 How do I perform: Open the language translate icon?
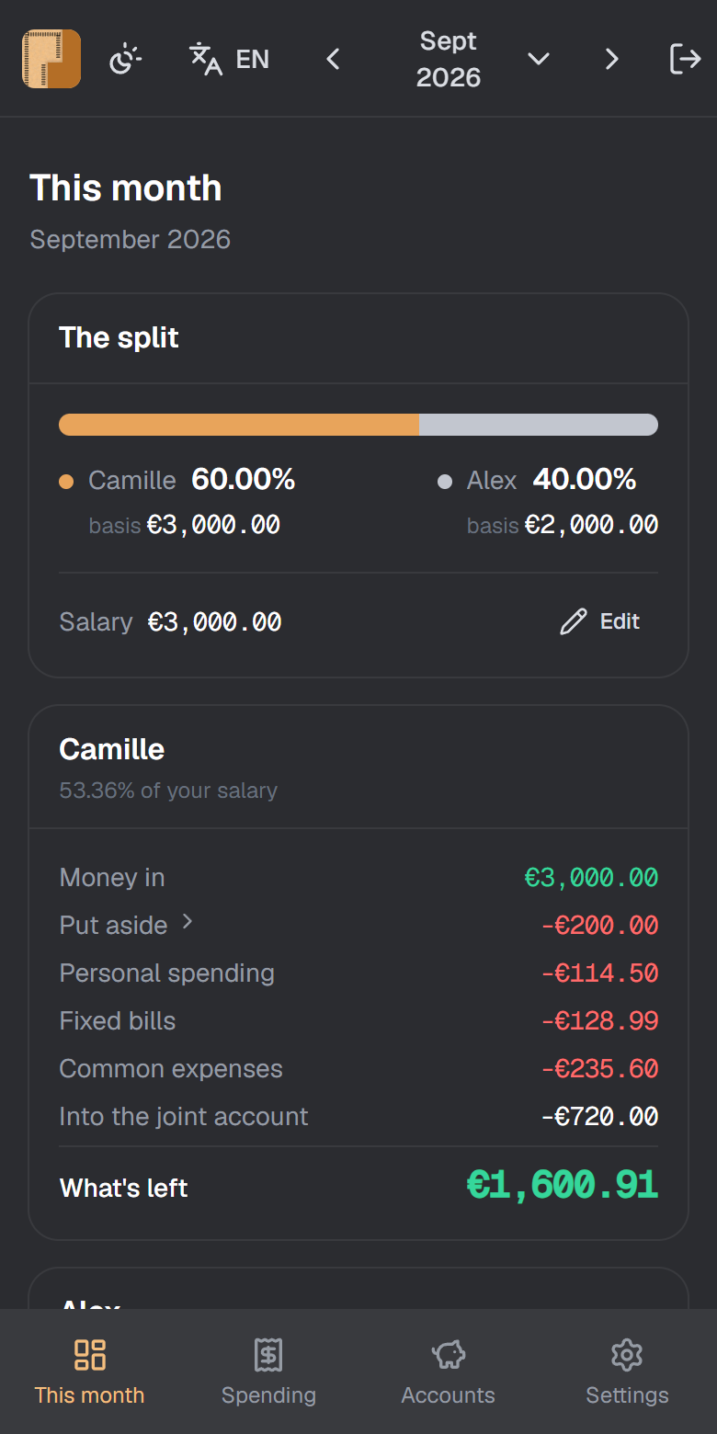point(206,59)
